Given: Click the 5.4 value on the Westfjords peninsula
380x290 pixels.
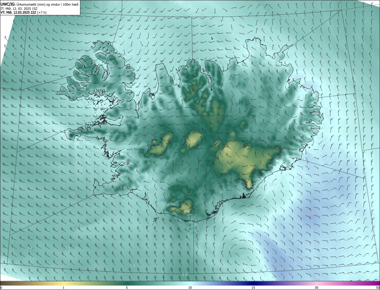Looking at the screenshot, I should [92, 73].
